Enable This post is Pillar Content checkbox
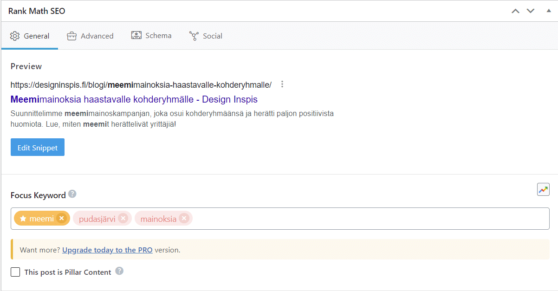558x291 pixels. point(15,272)
